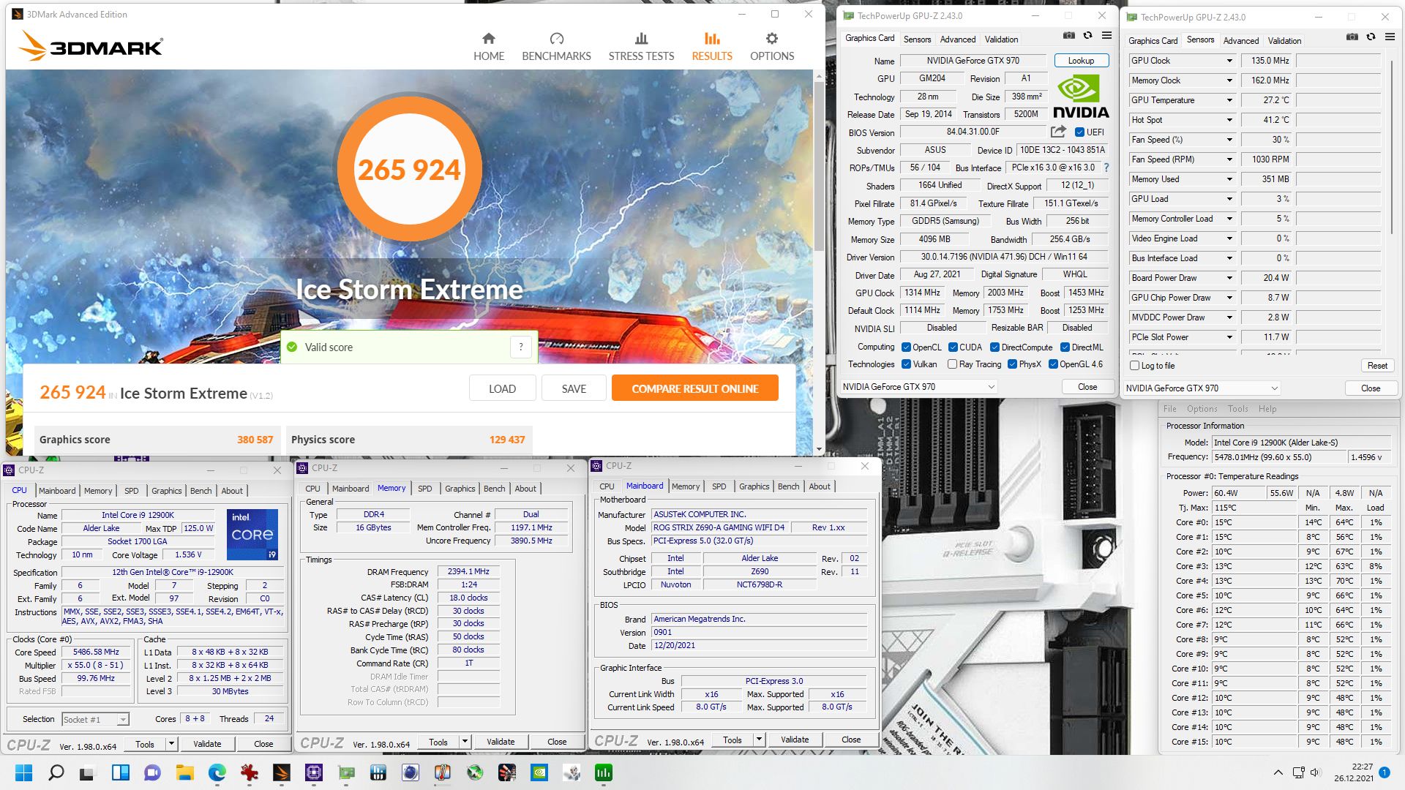Switch to GPU-Z green card taskbar icon
The image size is (1405, 790).
pos(346,772)
